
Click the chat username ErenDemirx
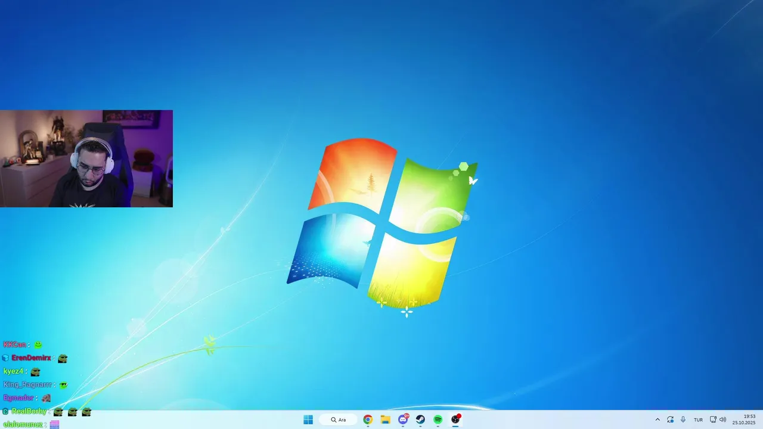pos(31,358)
